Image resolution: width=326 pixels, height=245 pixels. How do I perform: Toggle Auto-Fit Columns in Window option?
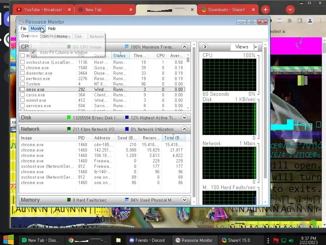63,53
